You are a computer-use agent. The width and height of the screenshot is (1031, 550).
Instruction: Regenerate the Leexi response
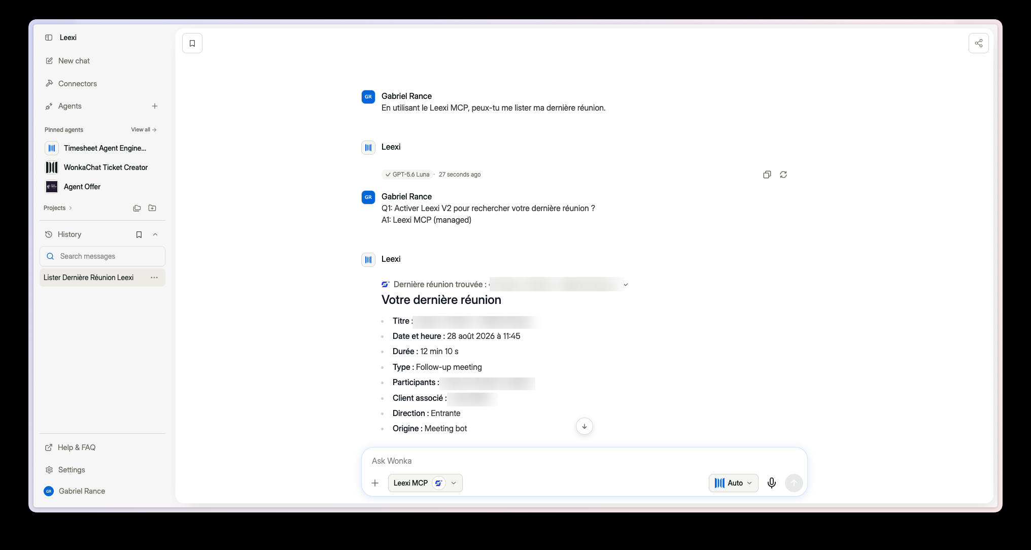coord(783,175)
